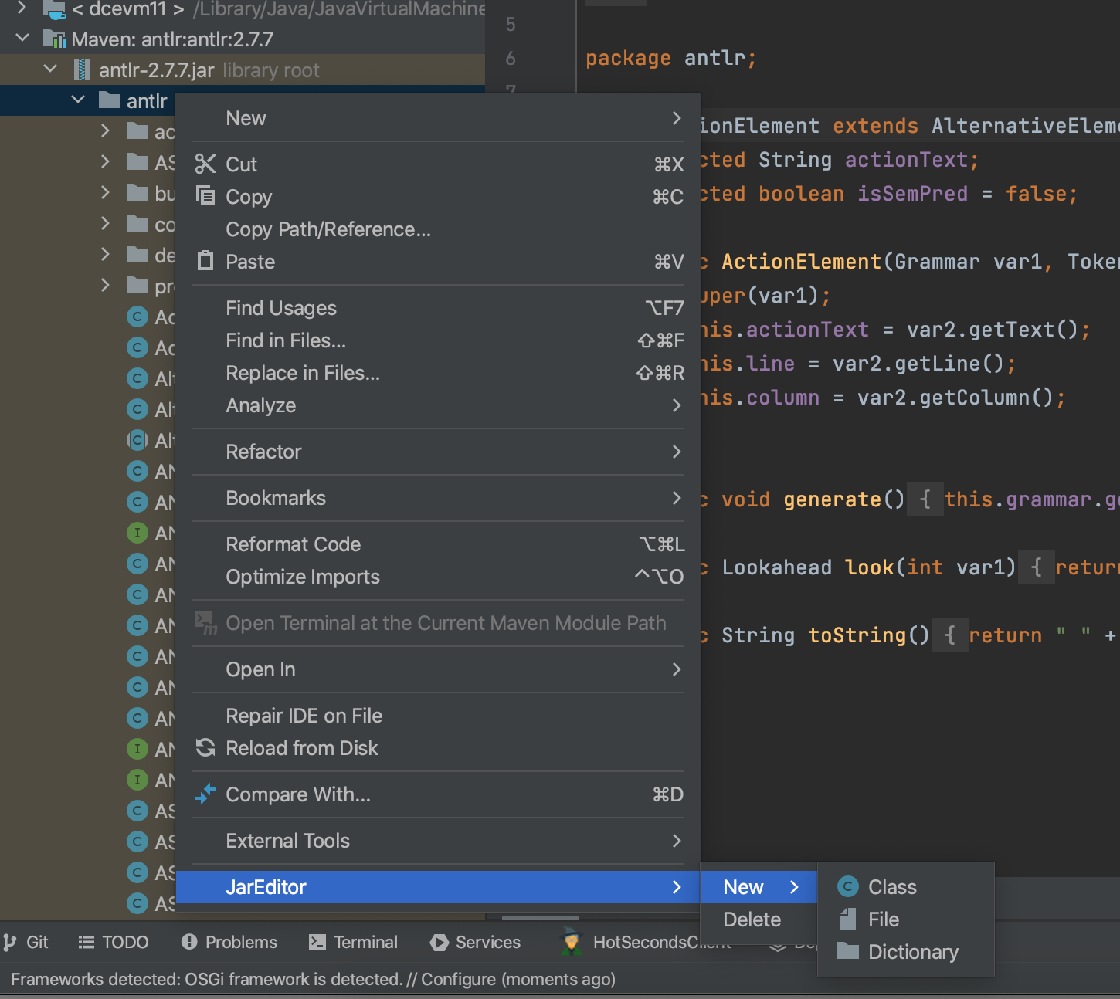Click the Cut scissors icon

[x=205, y=164]
